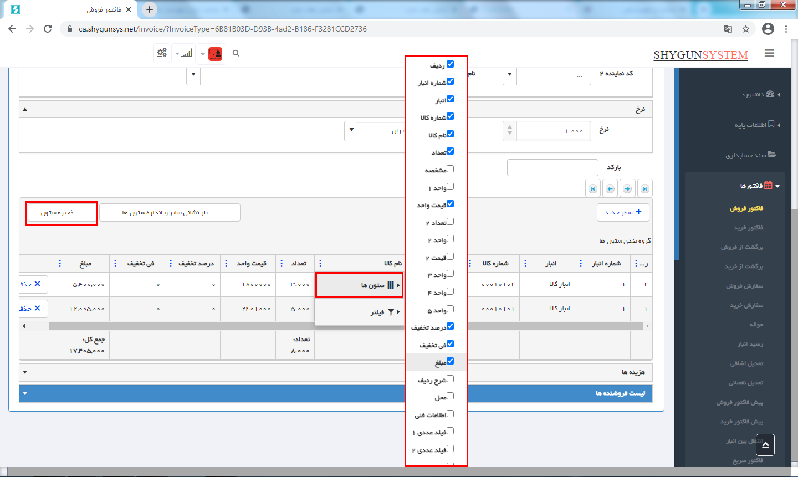
Task: Uncheck the ردیف column checkbox
Action: coord(450,64)
